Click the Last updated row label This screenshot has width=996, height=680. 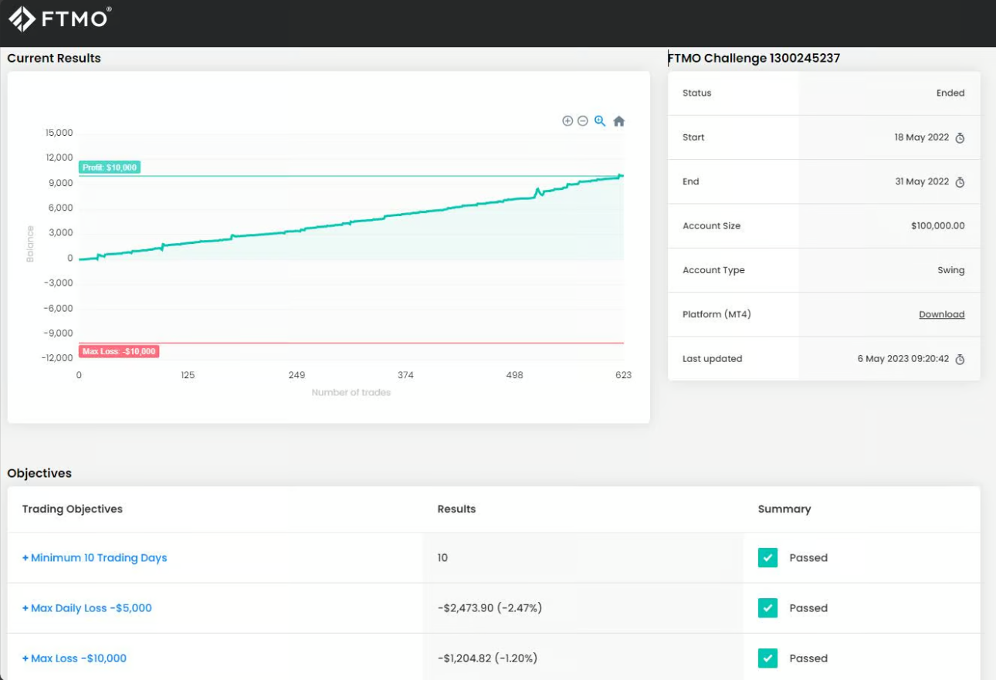712,359
